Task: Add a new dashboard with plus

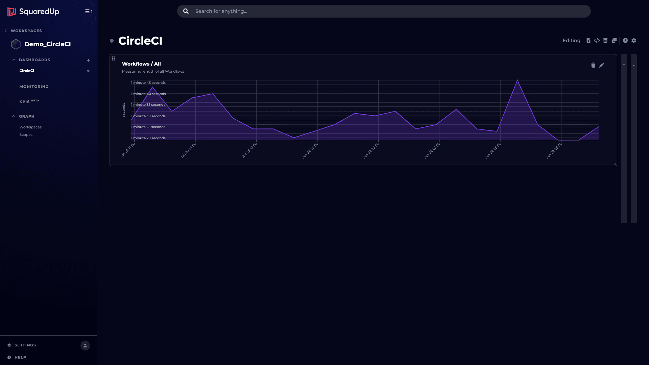Action: pos(88,60)
